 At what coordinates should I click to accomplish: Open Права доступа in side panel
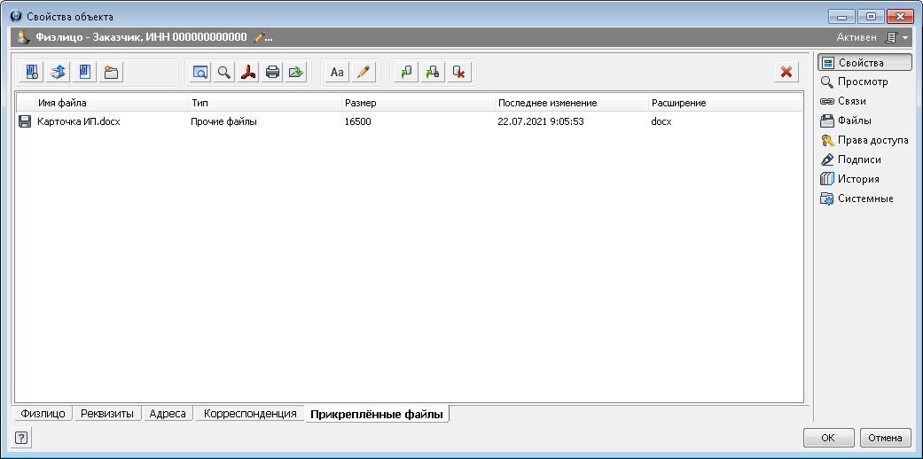(872, 140)
